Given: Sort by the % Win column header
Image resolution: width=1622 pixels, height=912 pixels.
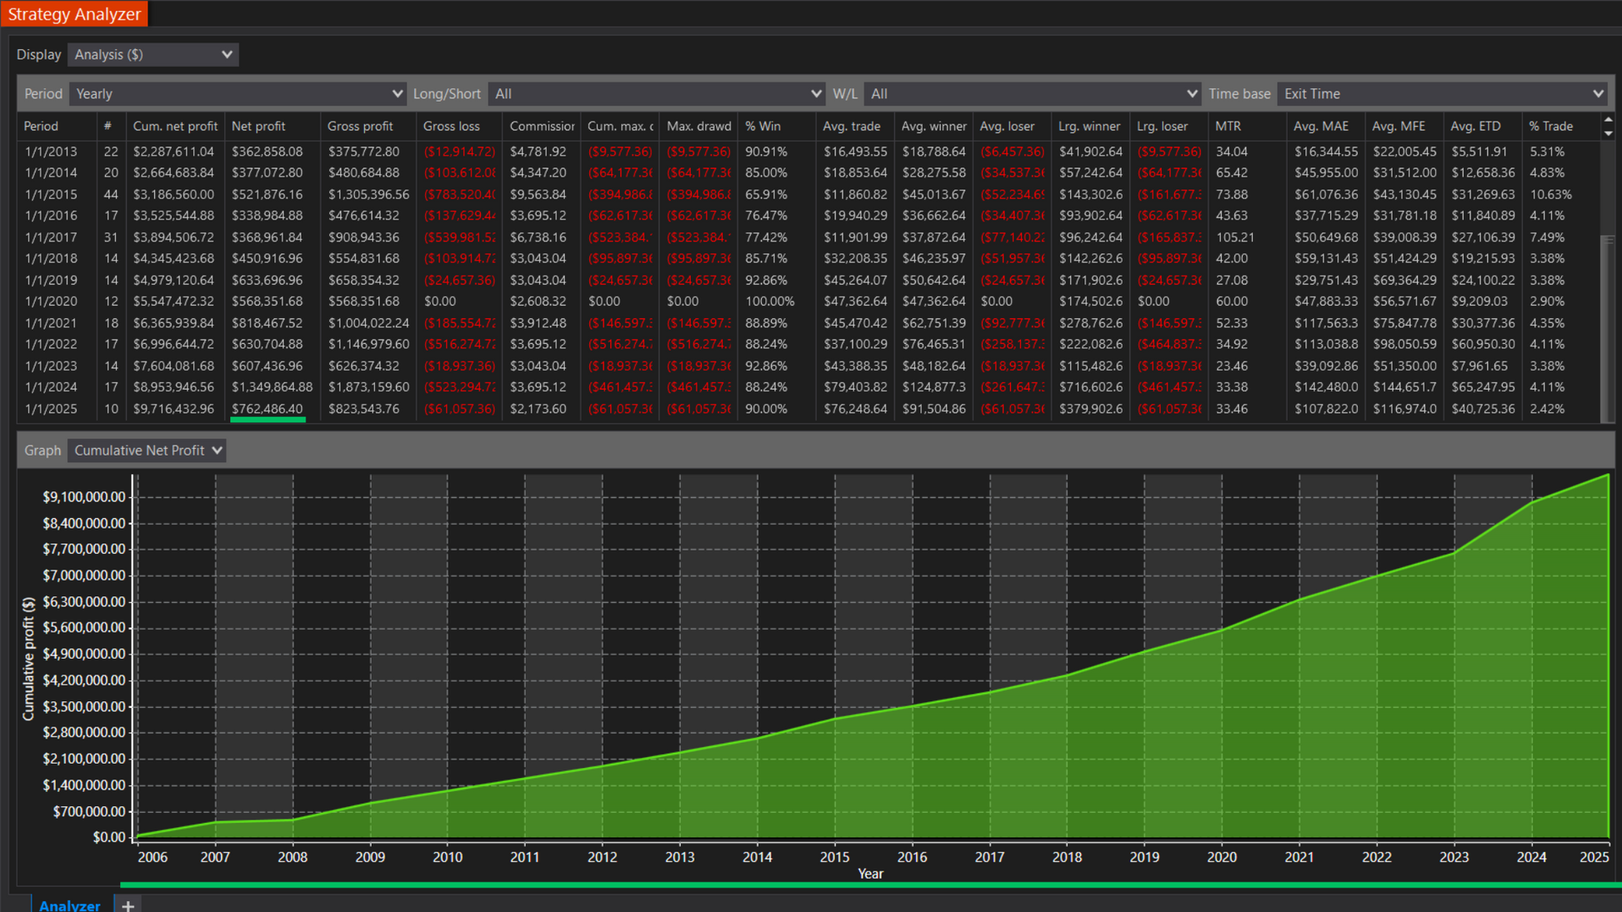Looking at the screenshot, I should point(763,127).
